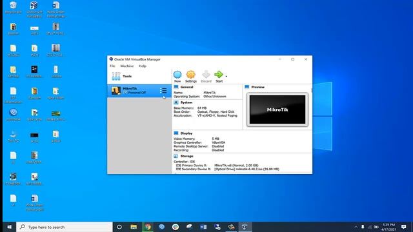The height and width of the screenshot is (232, 413).
Task: Click the MikroTik.vdi primary device entry
Action: coord(236,165)
